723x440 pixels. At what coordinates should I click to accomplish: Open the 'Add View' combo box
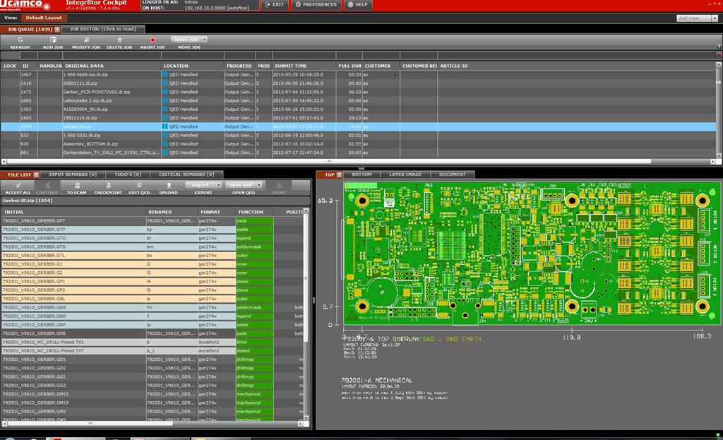pos(696,18)
